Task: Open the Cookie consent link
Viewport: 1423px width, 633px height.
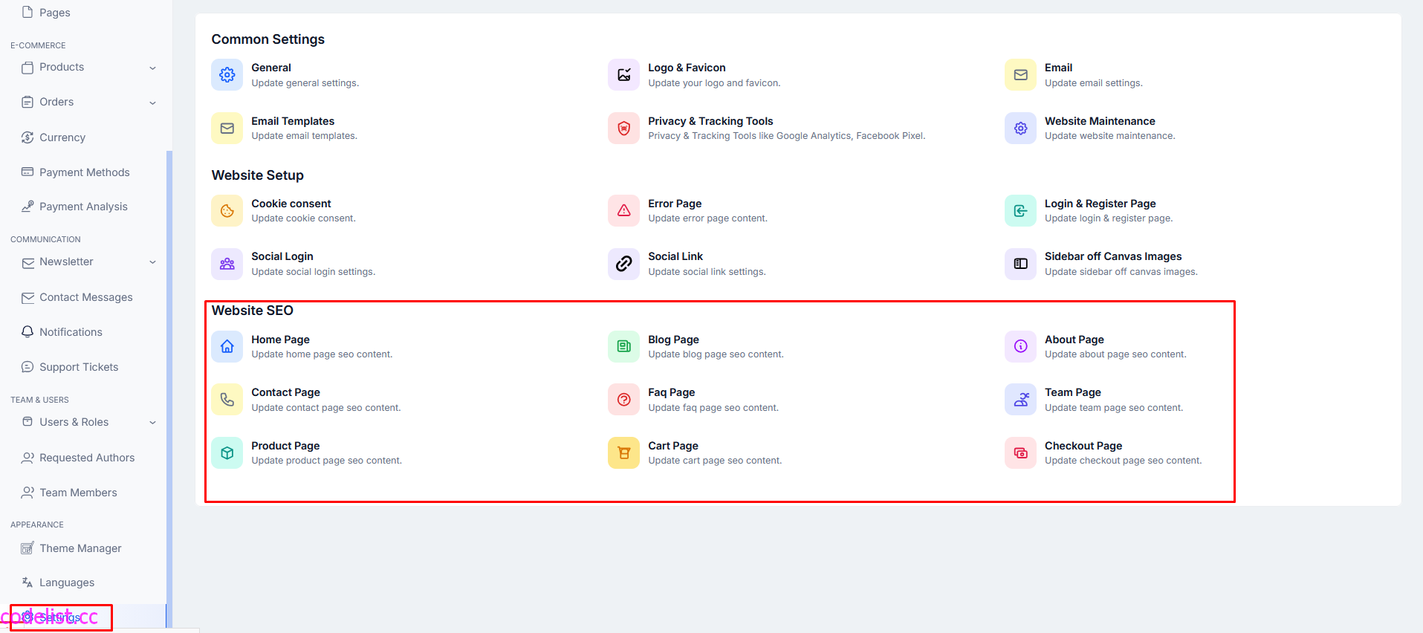Action: click(291, 204)
